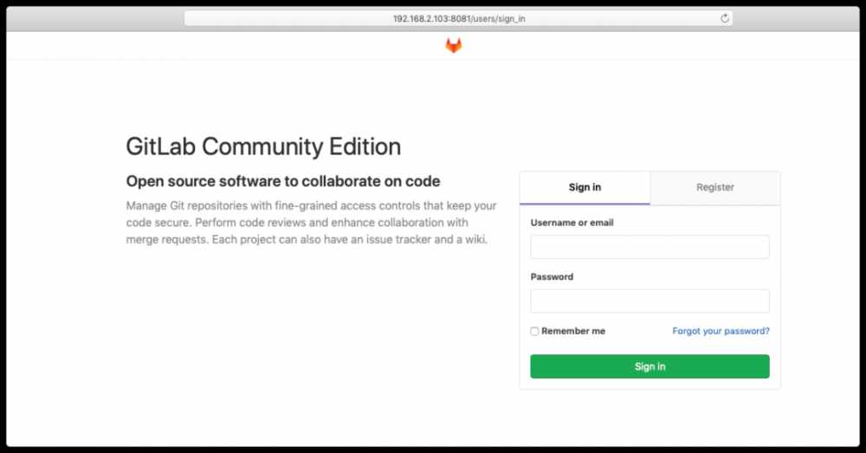Click the 'Open source software to collaborate on code' subheading

click(x=283, y=181)
